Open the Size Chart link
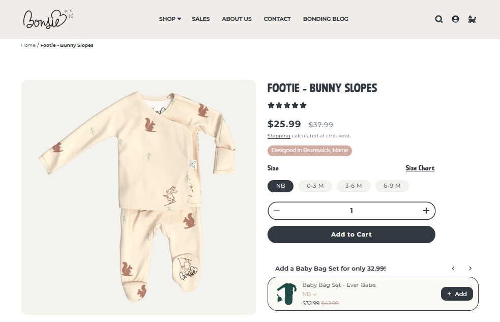Viewport: 500px width, 322px height. (x=420, y=168)
